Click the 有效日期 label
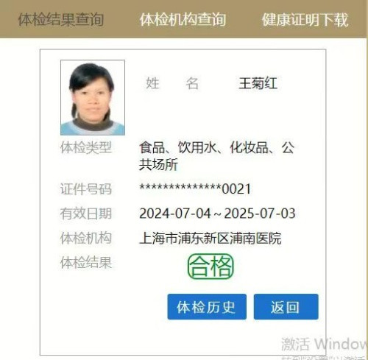 click(86, 213)
